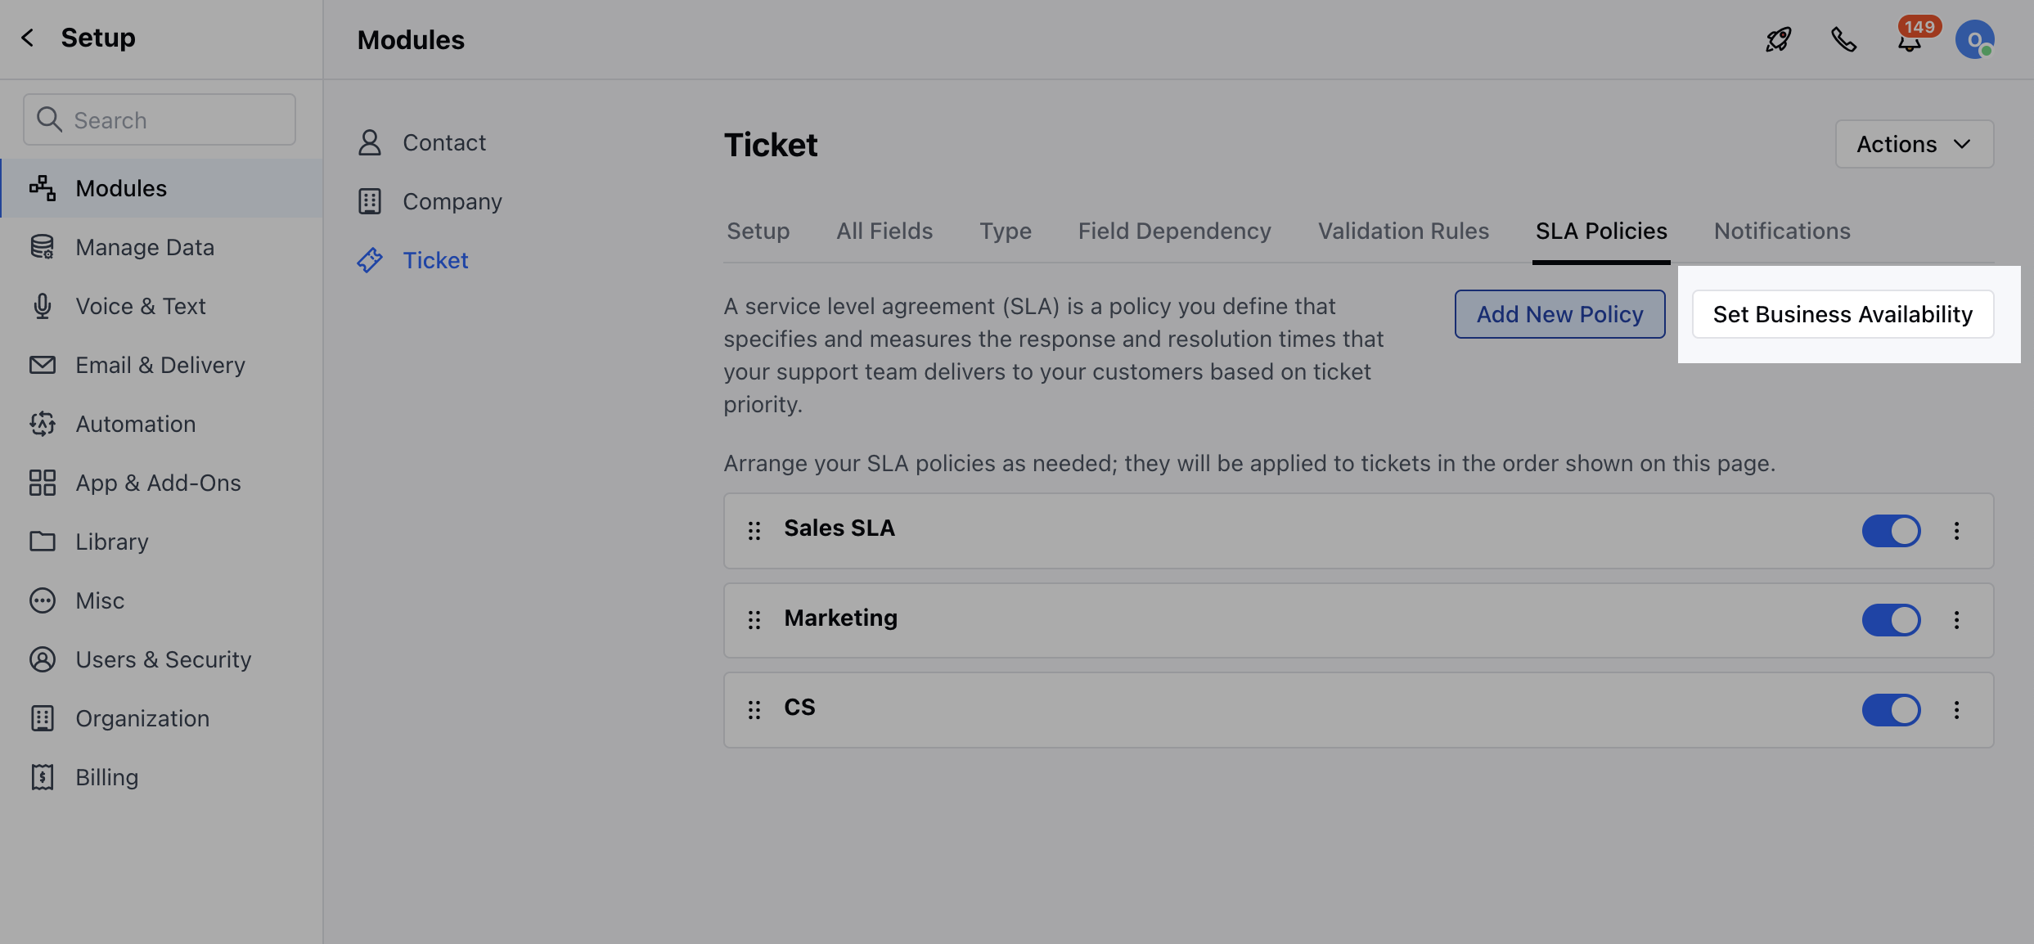Open Voice & Text settings

tap(140, 305)
